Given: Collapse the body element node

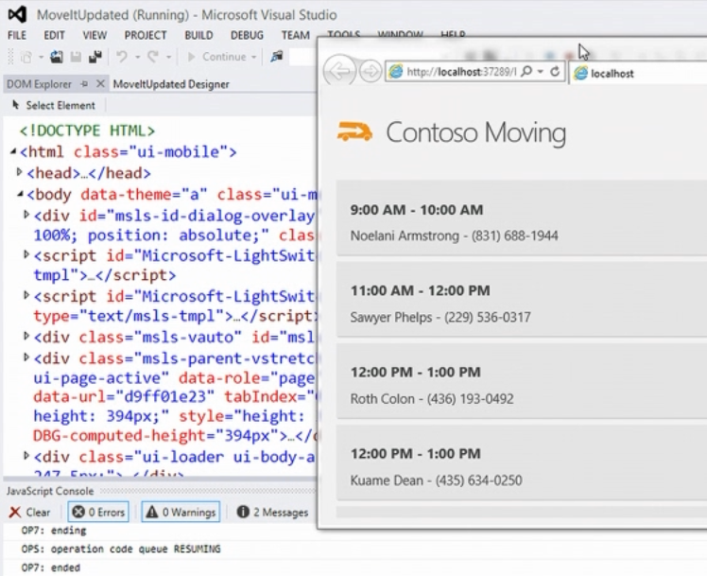Looking at the screenshot, I should pyautogui.click(x=20, y=194).
